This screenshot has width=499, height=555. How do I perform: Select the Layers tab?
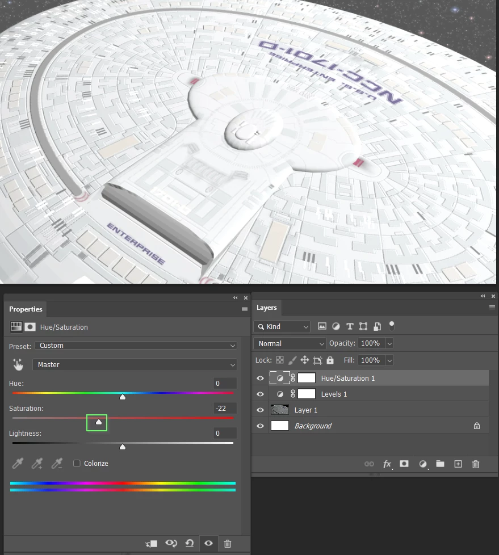267,308
